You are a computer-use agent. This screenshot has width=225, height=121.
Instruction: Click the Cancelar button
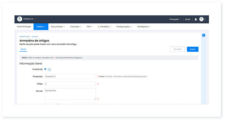tap(177, 49)
